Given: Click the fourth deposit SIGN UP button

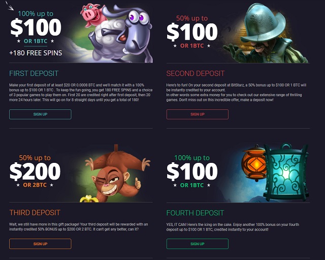Looking at the screenshot, I should pos(198,244).
